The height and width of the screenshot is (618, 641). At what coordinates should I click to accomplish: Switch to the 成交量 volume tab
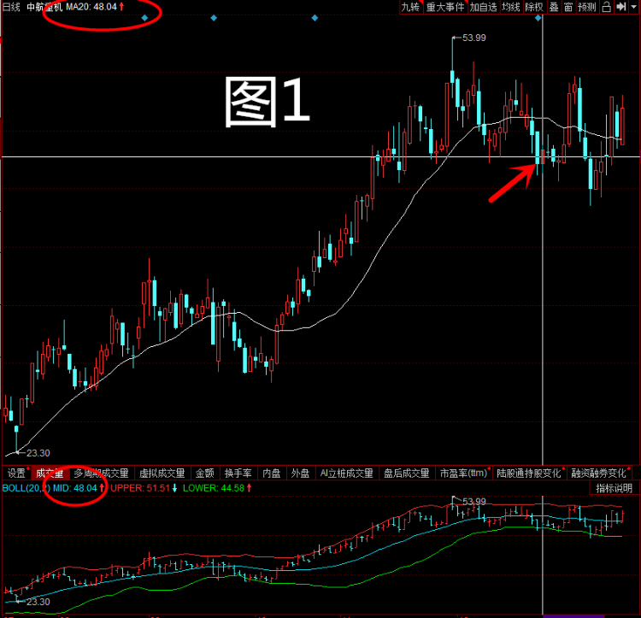(49, 473)
